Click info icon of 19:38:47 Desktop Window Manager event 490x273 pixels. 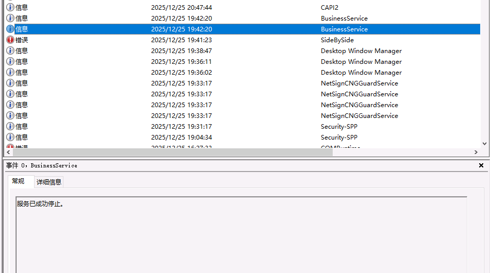click(10, 51)
